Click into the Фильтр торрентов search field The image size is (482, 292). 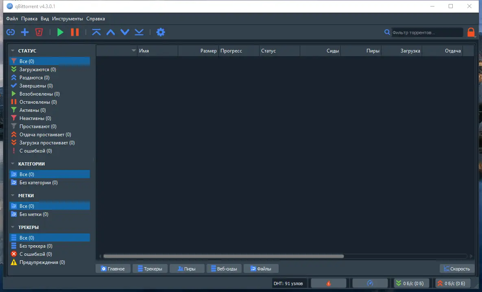click(x=427, y=32)
